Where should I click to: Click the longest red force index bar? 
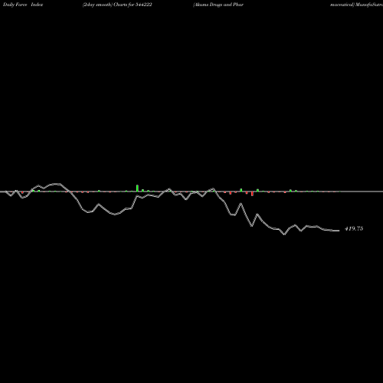tap(252, 194)
